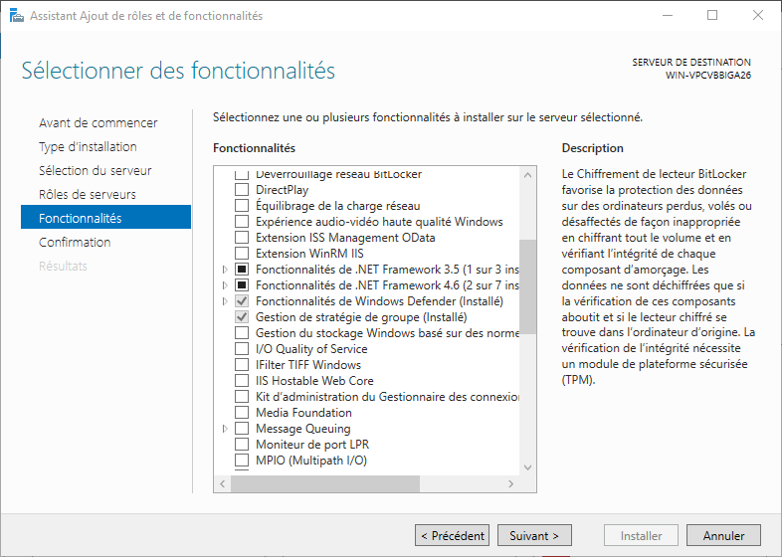The height and width of the screenshot is (557, 782).
Task: Check Extension ISS Management OData checkbox
Action: (242, 238)
